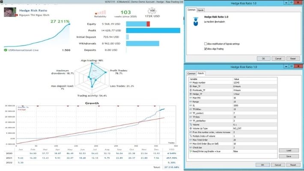This screenshot has height=171, width=304.
Task: Enable Allow modification of Signals settings
Action: 206,44
